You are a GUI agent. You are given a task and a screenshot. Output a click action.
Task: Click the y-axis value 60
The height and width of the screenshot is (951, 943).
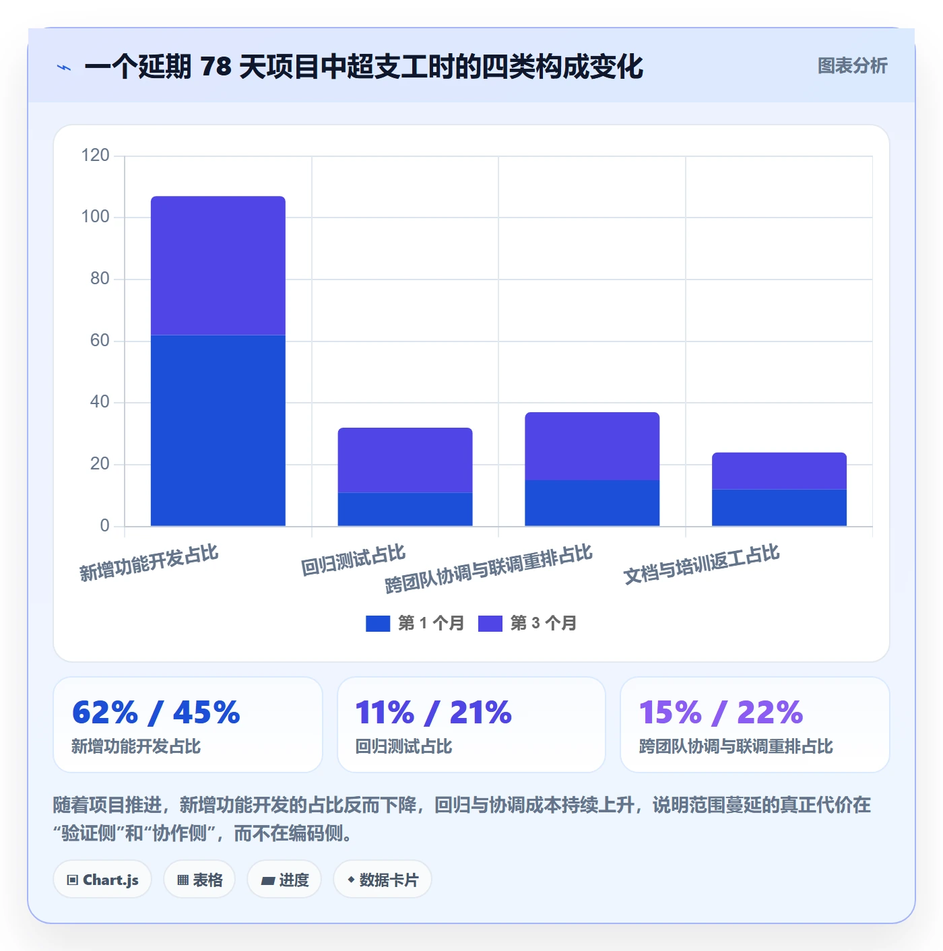point(100,341)
